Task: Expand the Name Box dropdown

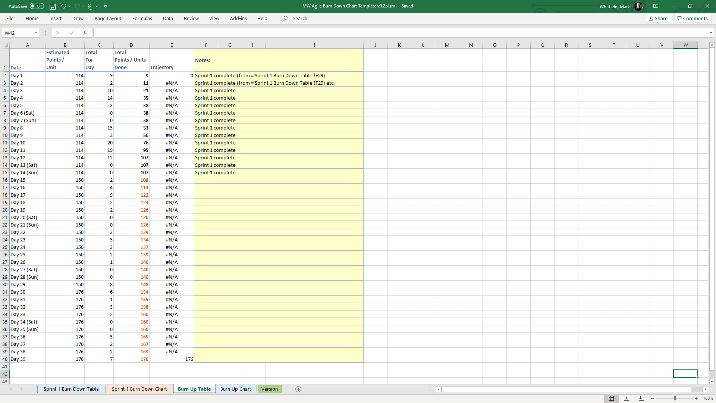Action: [36, 33]
